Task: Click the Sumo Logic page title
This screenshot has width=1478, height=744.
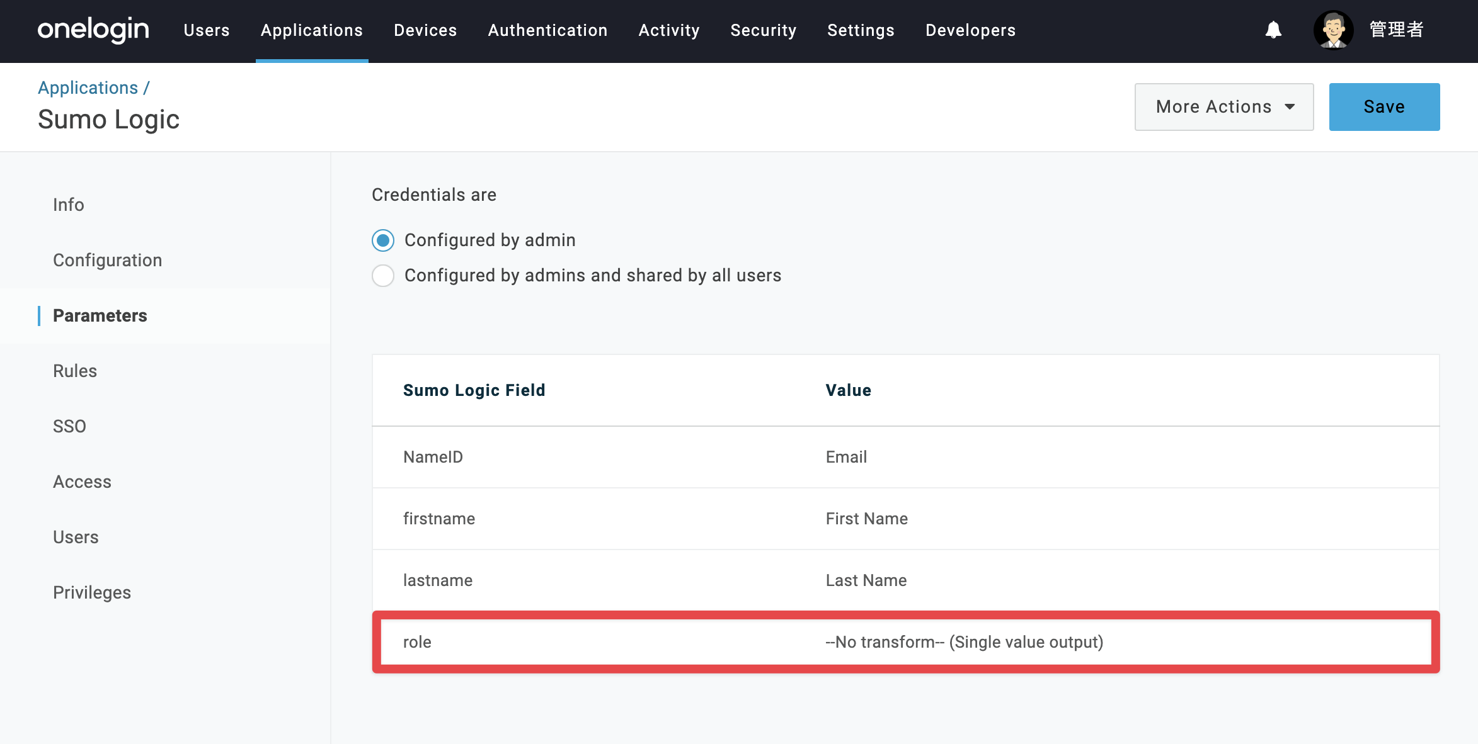Action: click(108, 120)
